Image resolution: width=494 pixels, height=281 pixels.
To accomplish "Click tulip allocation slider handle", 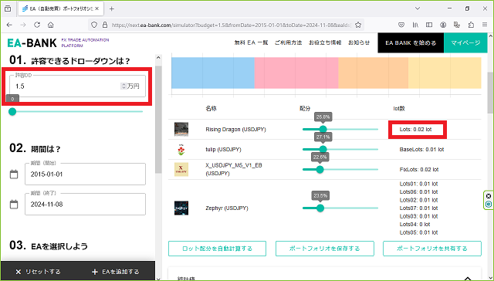I will (x=323, y=149).
